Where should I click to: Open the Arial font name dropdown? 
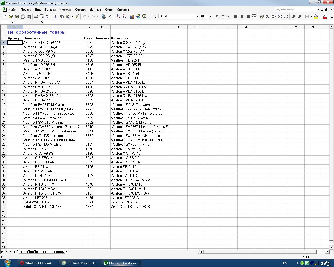197,16
